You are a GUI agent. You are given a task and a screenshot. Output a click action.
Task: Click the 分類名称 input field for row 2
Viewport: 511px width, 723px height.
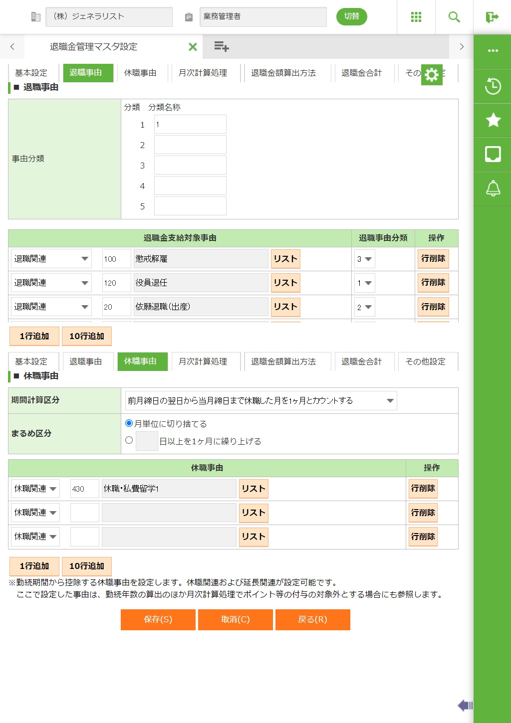tap(190, 145)
